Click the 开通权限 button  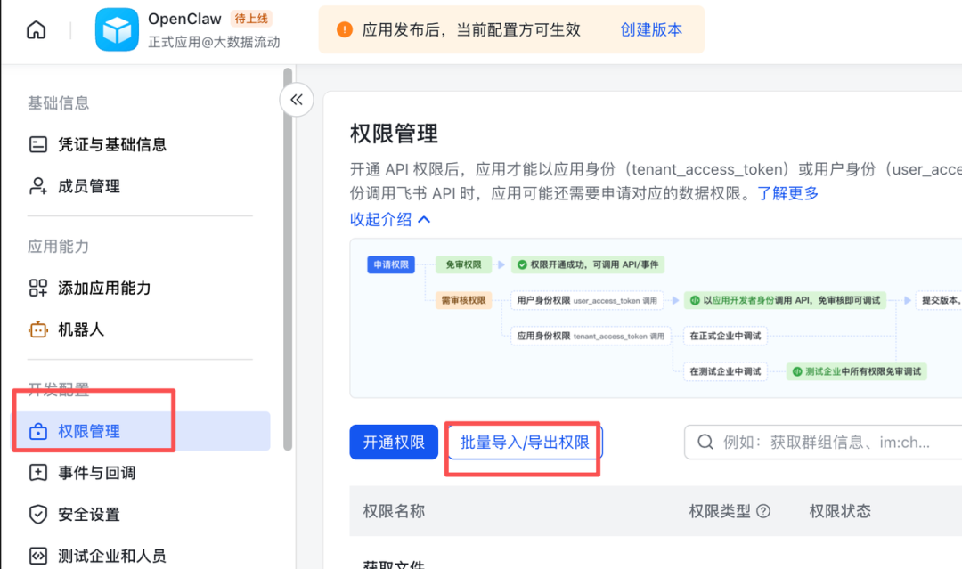coord(394,441)
